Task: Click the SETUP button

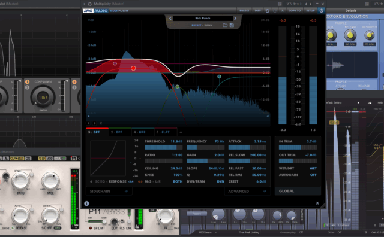Action: coord(310,11)
